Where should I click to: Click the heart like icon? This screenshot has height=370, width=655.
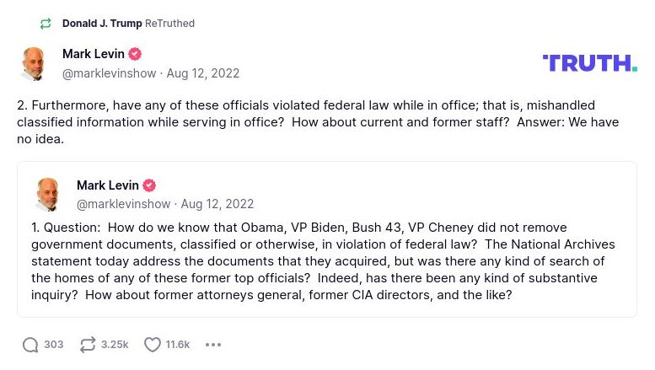[x=152, y=345]
